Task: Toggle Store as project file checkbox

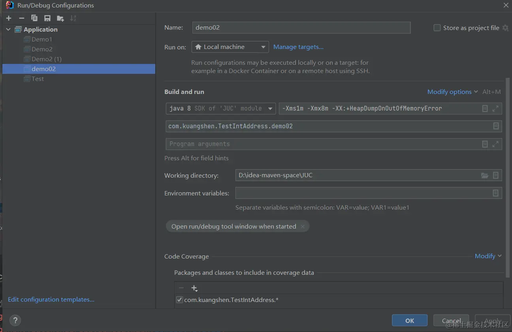Action: tap(437, 28)
